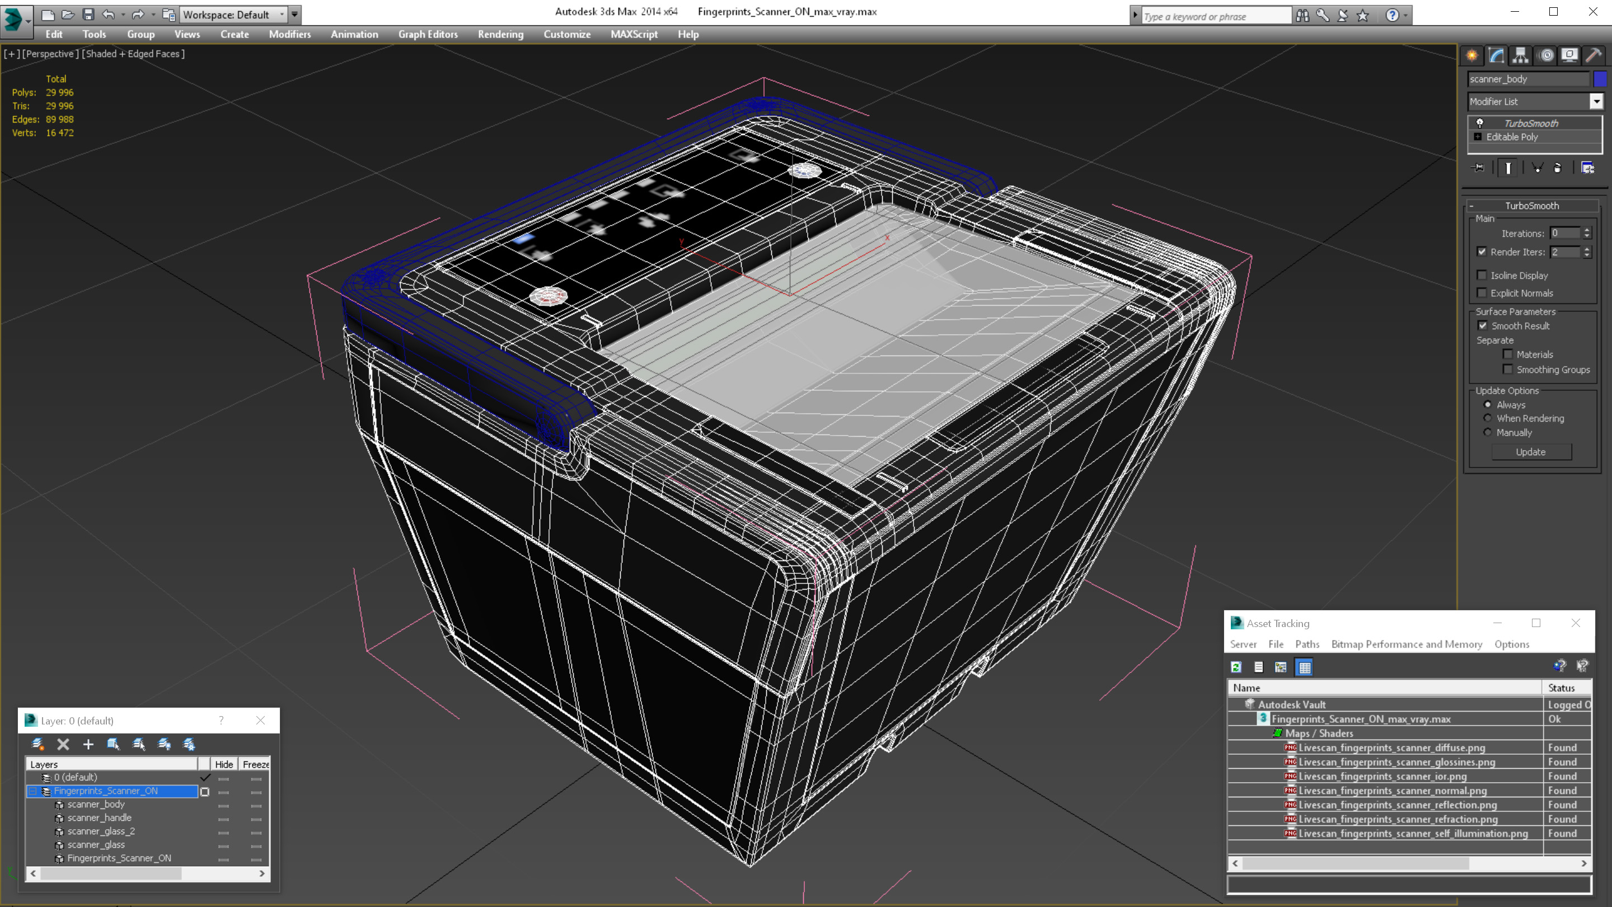Viewport: 1612px width, 907px height.
Task: Click Hide/Unhide All Layers icon
Action: coord(164,744)
